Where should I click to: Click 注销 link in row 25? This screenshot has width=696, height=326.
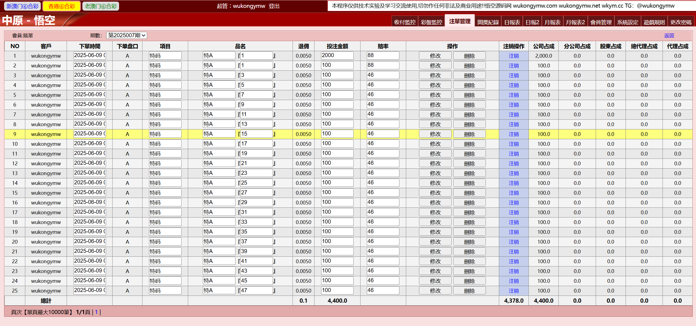pyautogui.click(x=514, y=291)
